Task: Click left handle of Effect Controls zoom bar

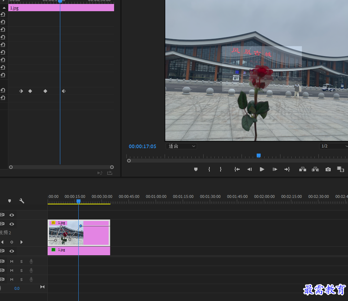Action: [x=11, y=167]
